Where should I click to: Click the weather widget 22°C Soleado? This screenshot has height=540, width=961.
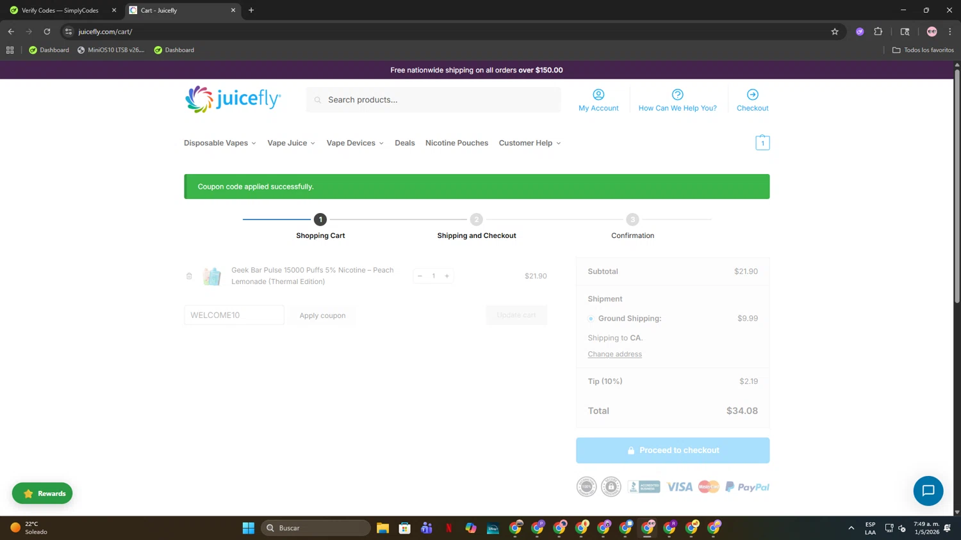(29, 528)
